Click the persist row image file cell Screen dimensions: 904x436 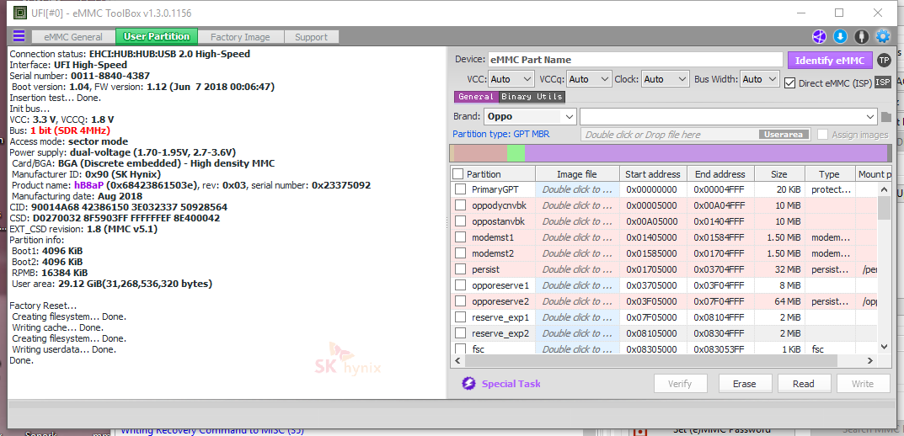click(x=577, y=269)
